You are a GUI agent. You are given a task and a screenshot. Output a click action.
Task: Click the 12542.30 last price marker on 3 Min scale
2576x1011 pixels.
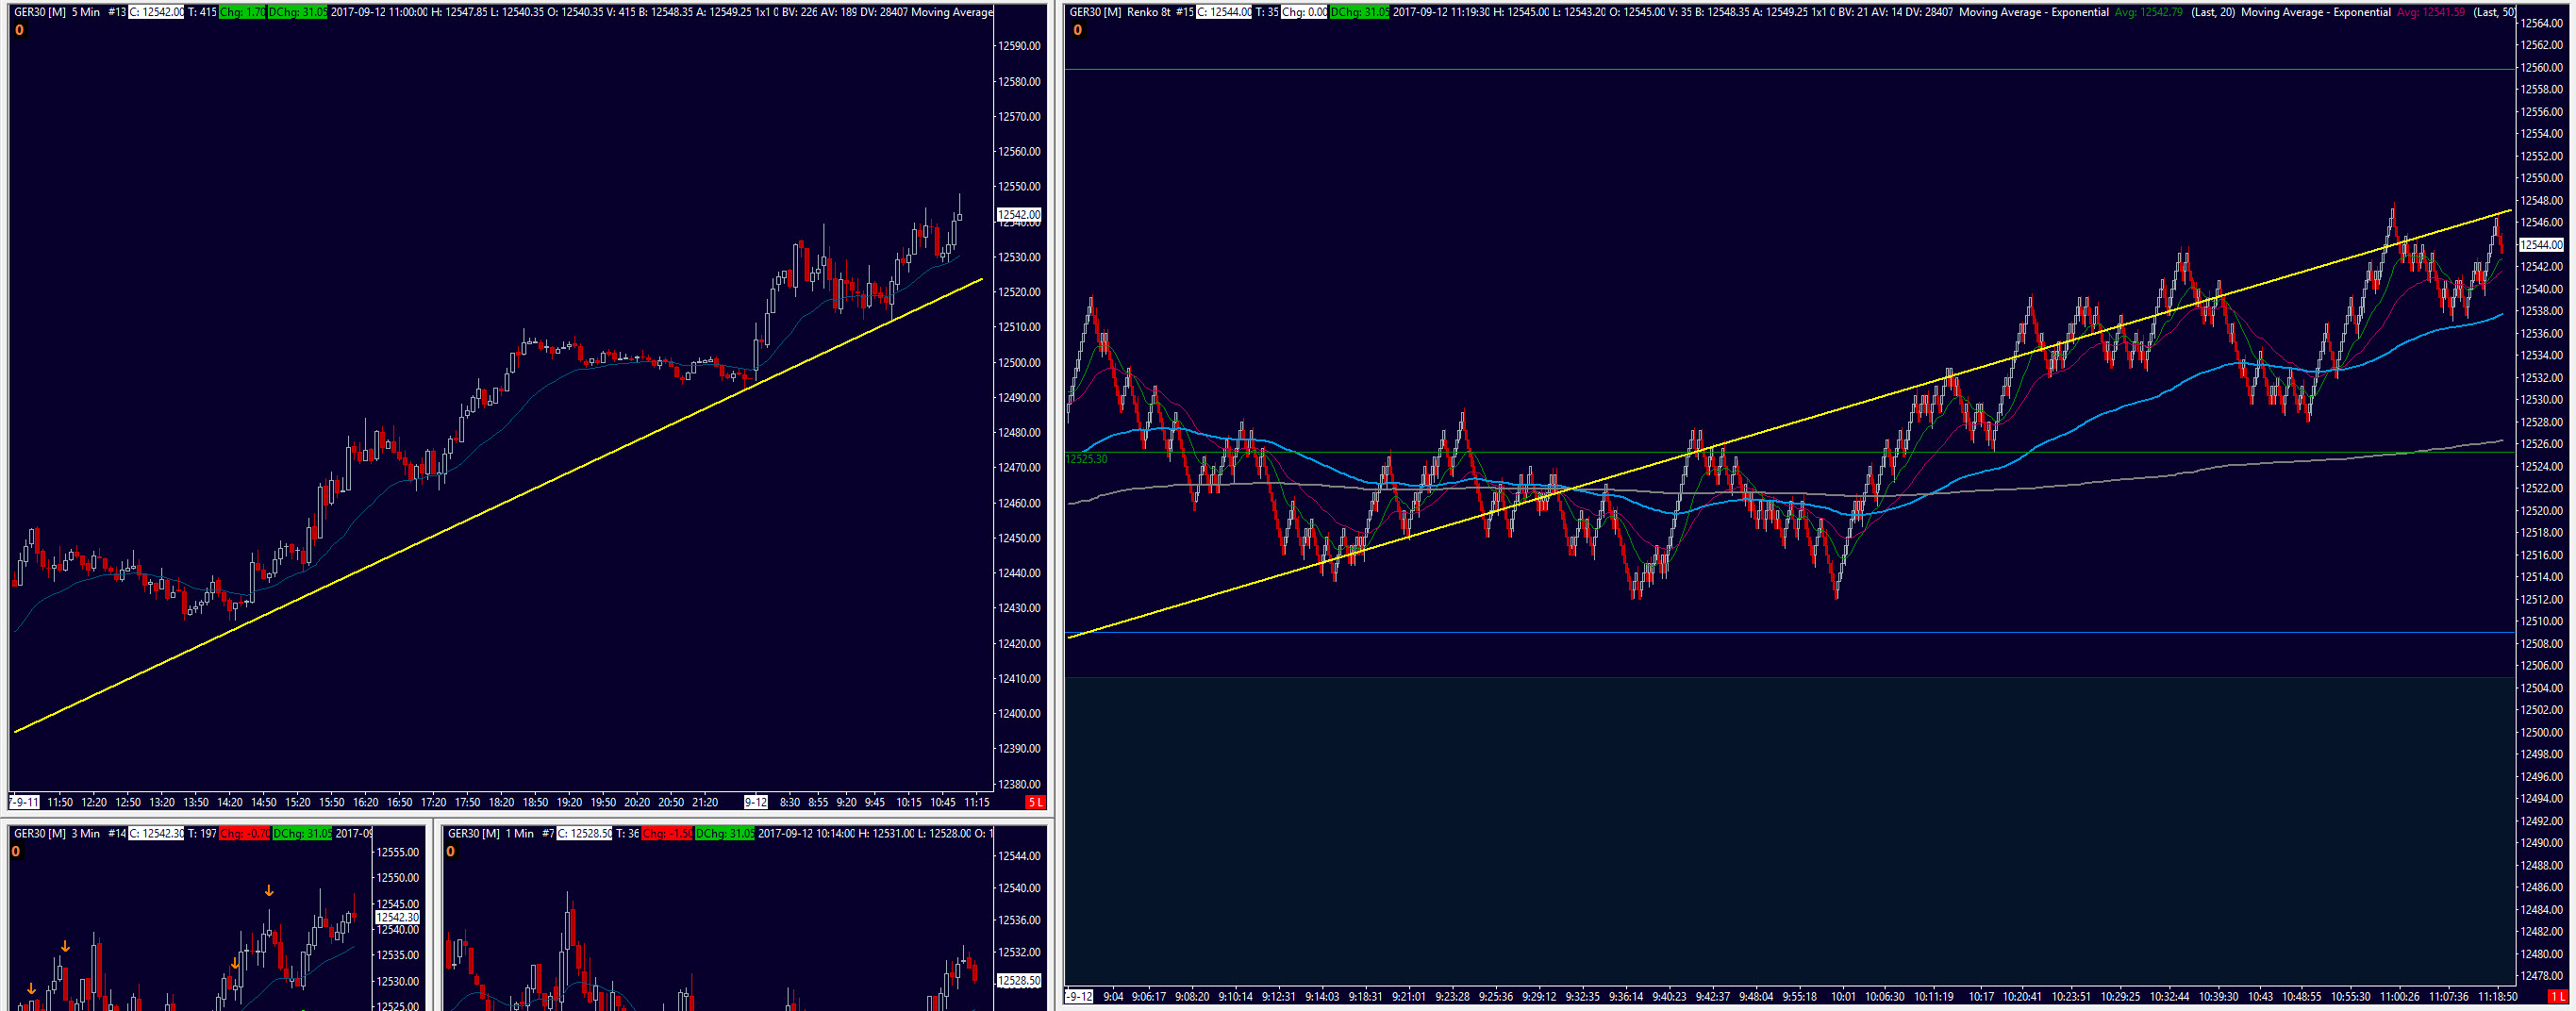398,917
